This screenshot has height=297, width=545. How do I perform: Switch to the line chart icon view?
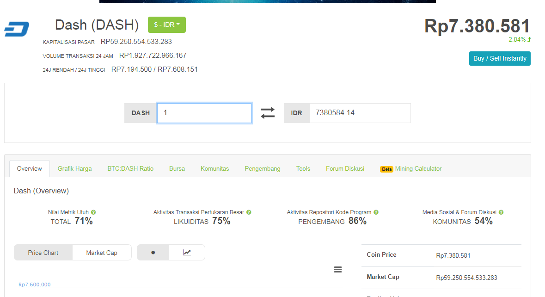tap(187, 253)
